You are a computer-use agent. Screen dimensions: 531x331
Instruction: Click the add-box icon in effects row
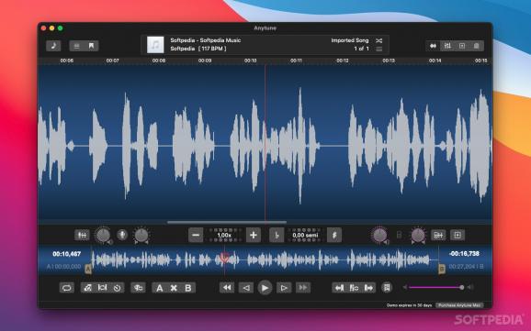[458, 235]
